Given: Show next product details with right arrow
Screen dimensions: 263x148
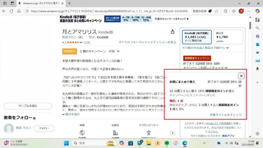Looking at the screenshot, I should 172,133.
